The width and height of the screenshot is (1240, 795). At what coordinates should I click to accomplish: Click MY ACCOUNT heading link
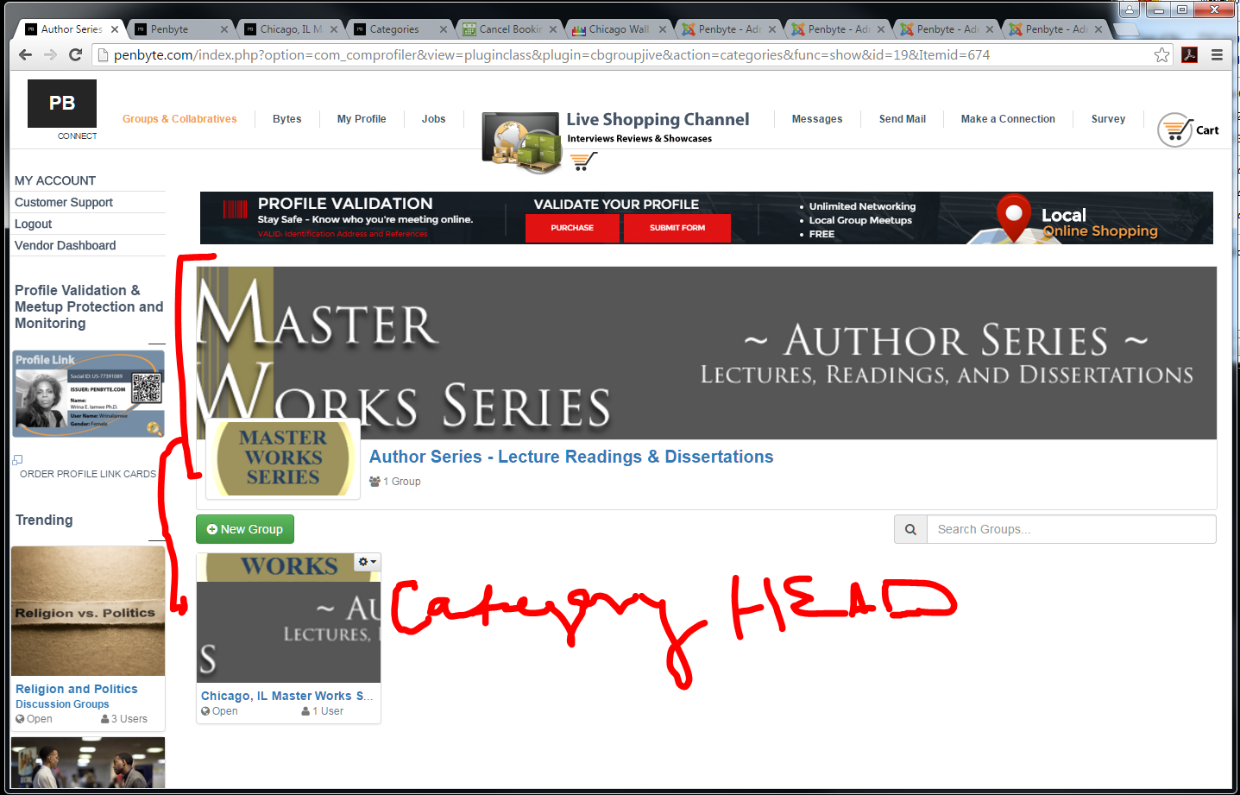55,180
